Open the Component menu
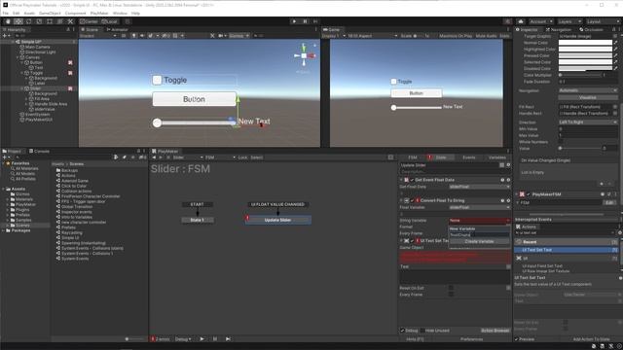This screenshot has height=350, width=623. [76, 13]
